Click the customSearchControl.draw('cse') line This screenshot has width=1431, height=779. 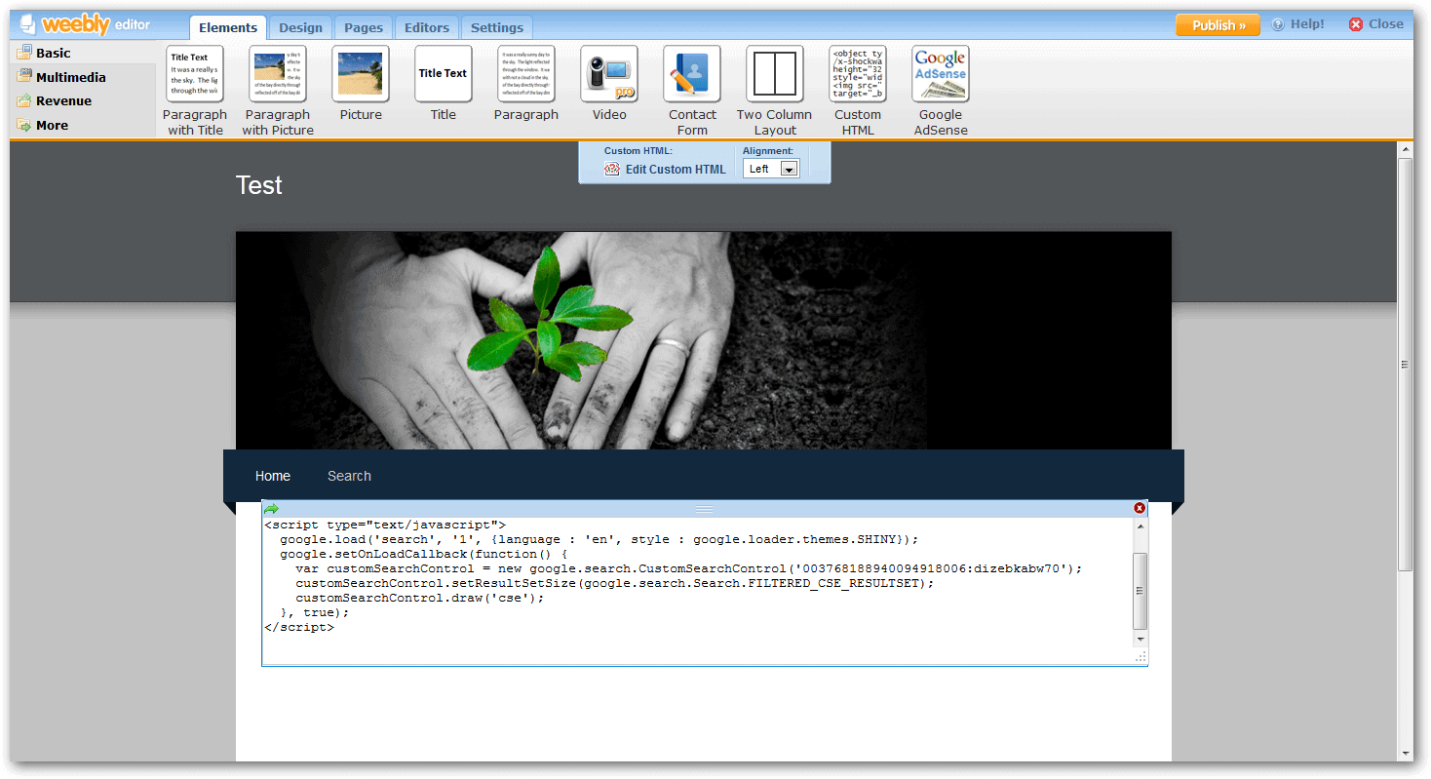(x=419, y=598)
